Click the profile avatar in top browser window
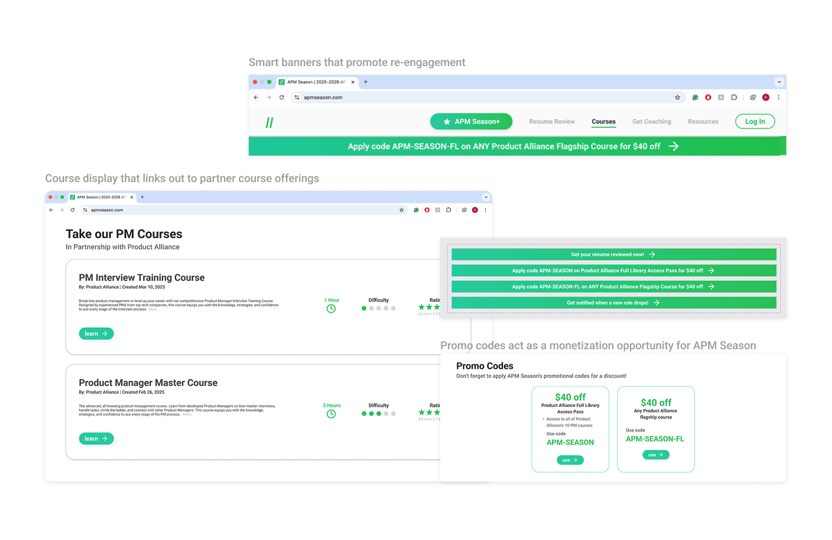Screen dimensions: 832x540 click(765, 97)
